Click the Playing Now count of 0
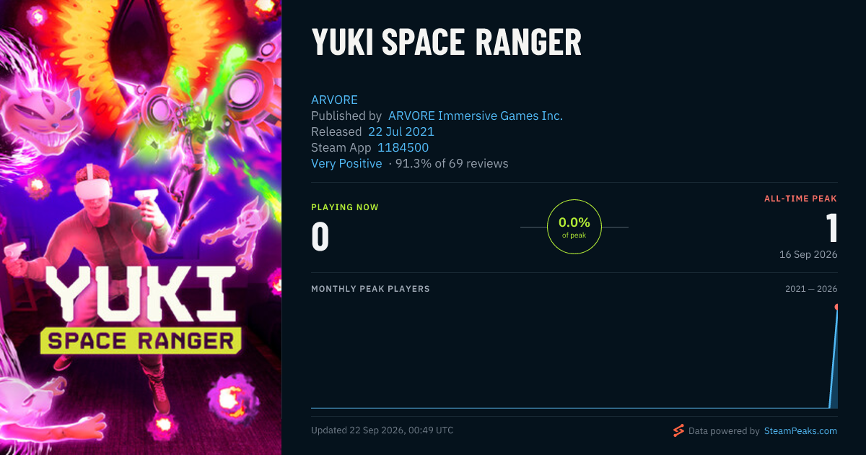This screenshot has height=455, width=866. pos(320,238)
